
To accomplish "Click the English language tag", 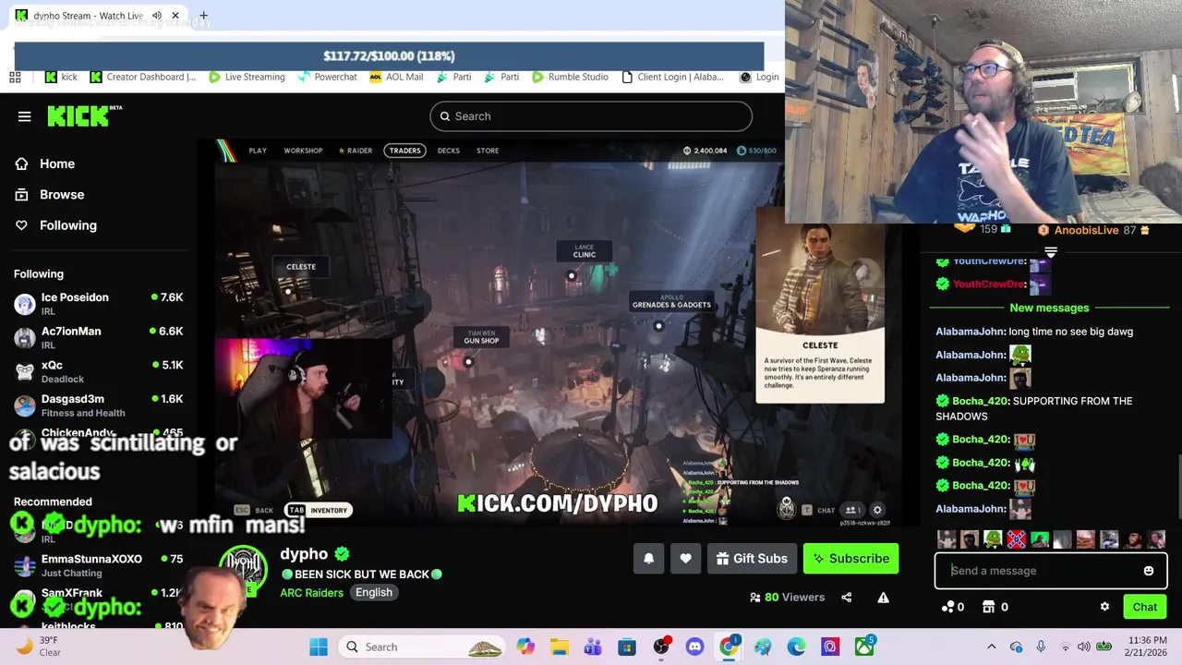I will (374, 592).
